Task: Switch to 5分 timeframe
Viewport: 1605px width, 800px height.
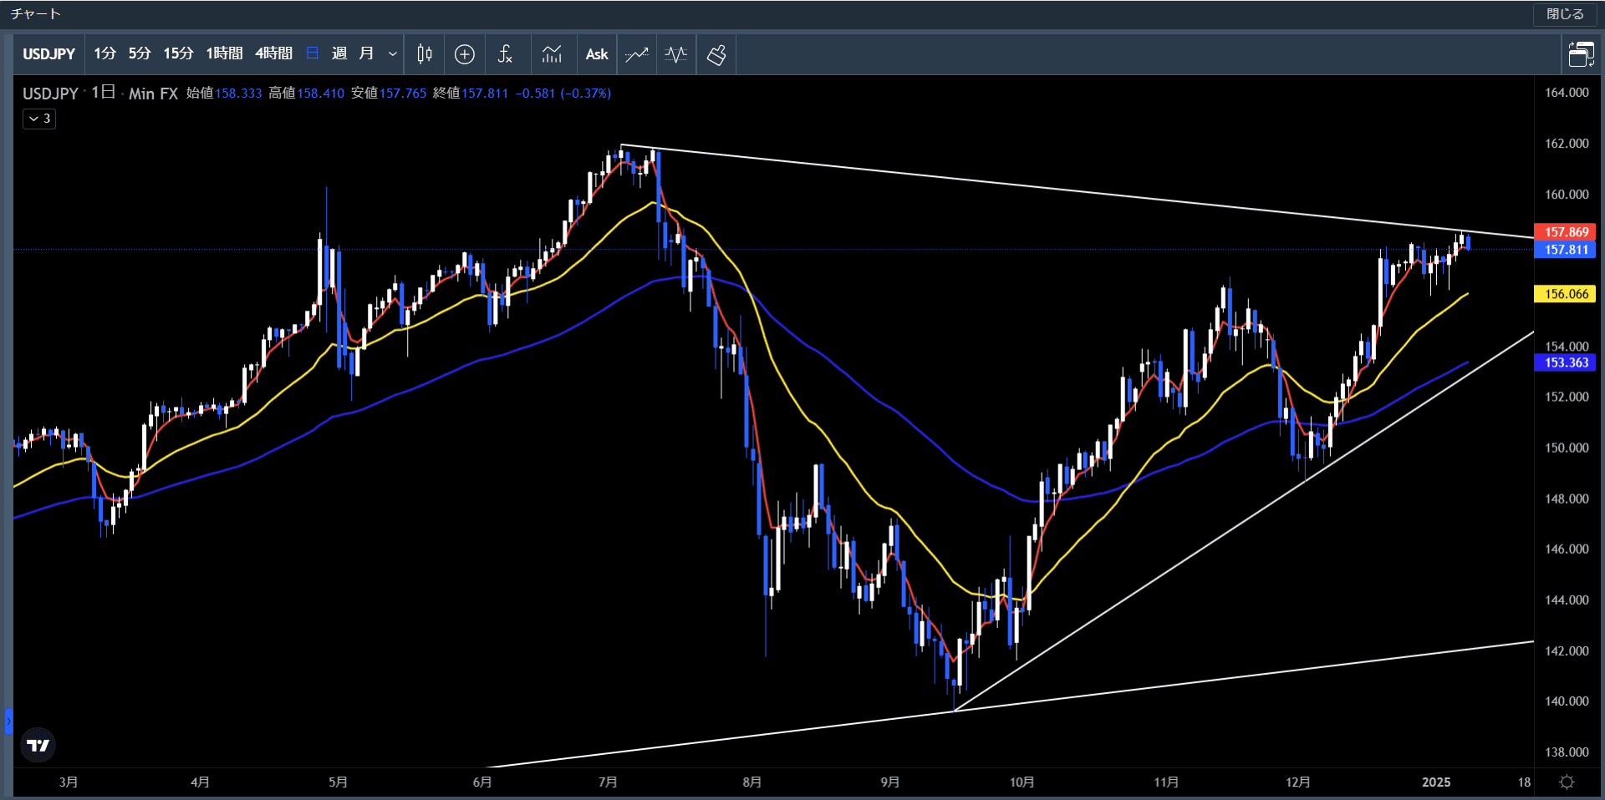Action: pyautogui.click(x=140, y=53)
